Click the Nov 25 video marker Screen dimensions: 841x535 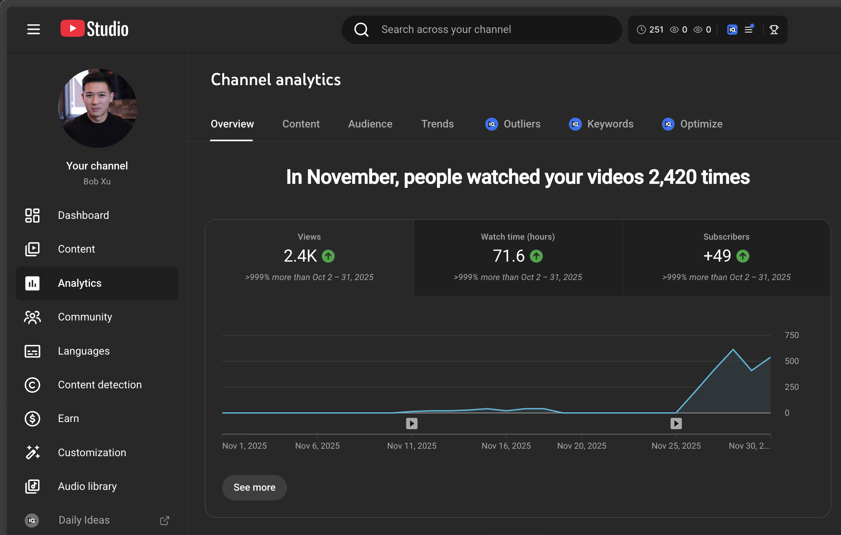click(x=676, y=424)
